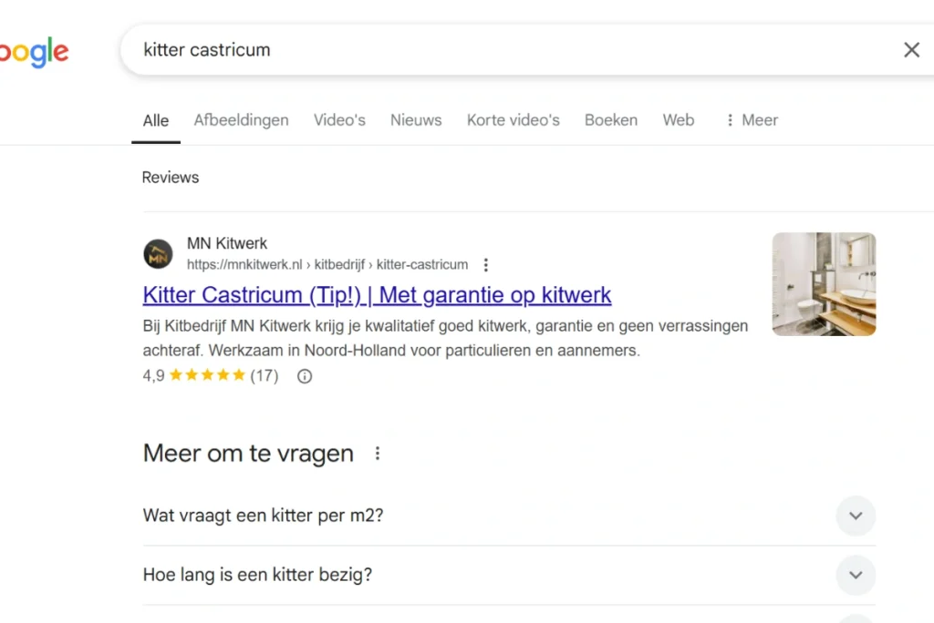Click the mnkitwerk.nl breadcrumb URL

click(x=327, y=265)
